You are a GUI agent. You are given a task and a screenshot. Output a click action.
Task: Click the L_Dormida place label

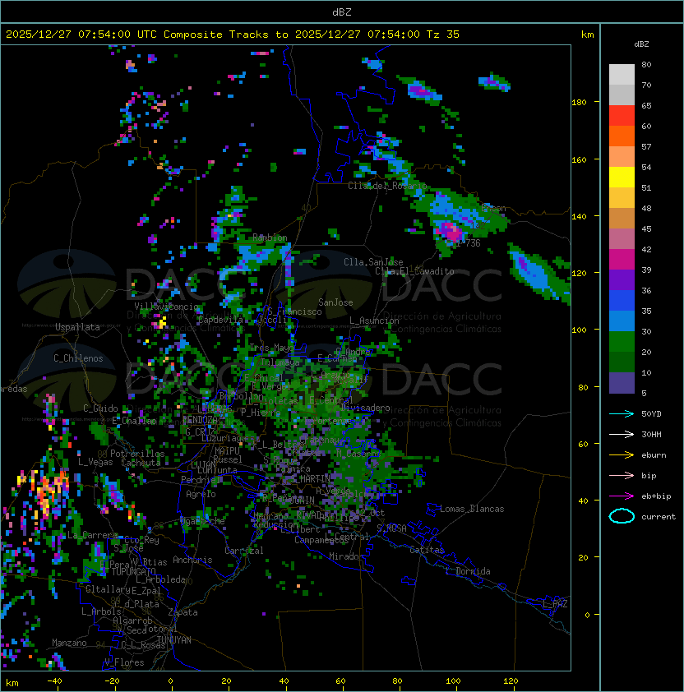click(x=468, y=571)
